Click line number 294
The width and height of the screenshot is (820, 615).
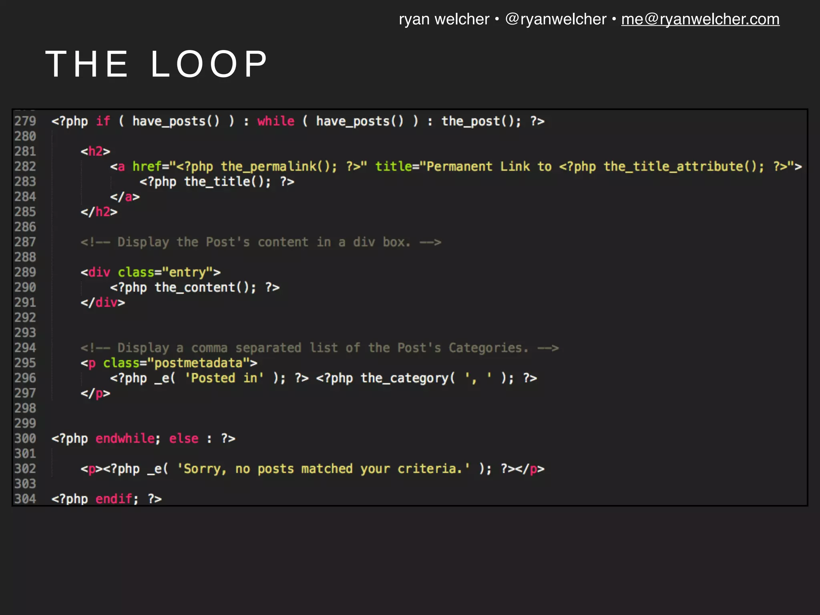(25, 348)
